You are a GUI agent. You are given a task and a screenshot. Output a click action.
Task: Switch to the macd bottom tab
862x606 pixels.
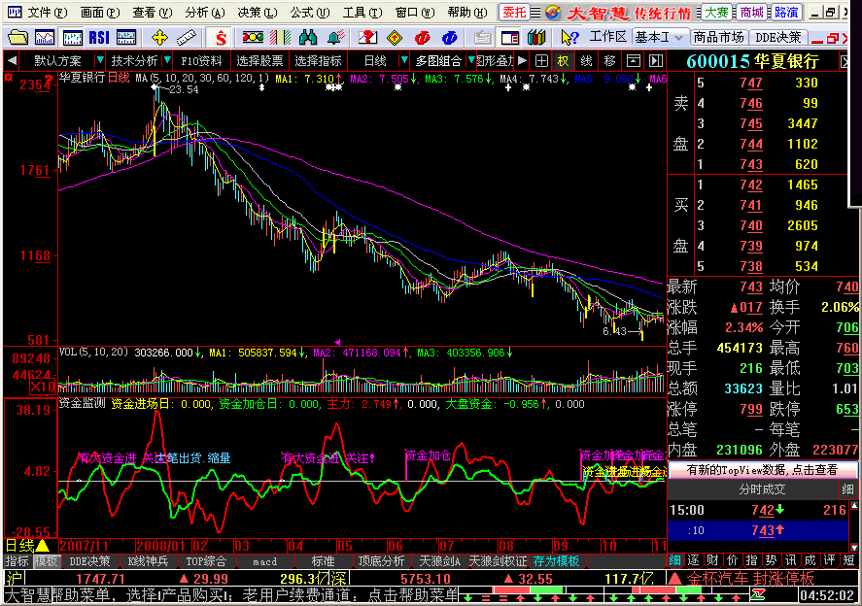click(265, 561)
